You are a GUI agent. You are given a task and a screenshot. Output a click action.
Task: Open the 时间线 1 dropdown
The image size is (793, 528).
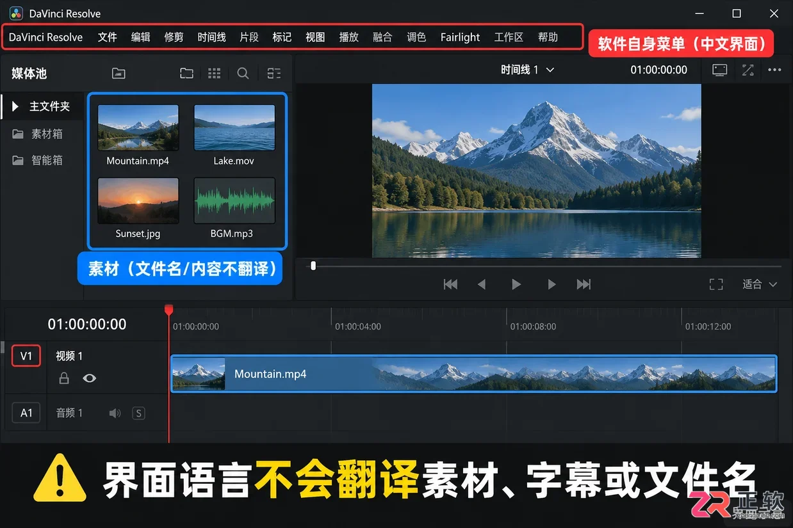[x=527, y=70]
